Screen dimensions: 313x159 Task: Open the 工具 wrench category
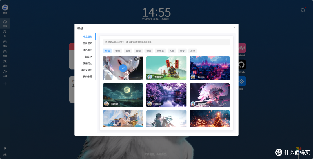[x=5, y=73]
